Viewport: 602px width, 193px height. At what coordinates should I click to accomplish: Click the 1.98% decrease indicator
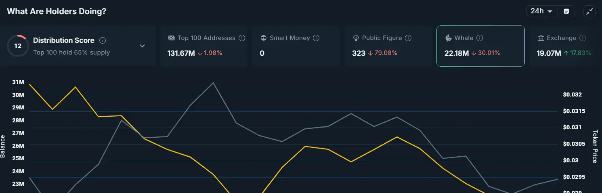(210, 53)
